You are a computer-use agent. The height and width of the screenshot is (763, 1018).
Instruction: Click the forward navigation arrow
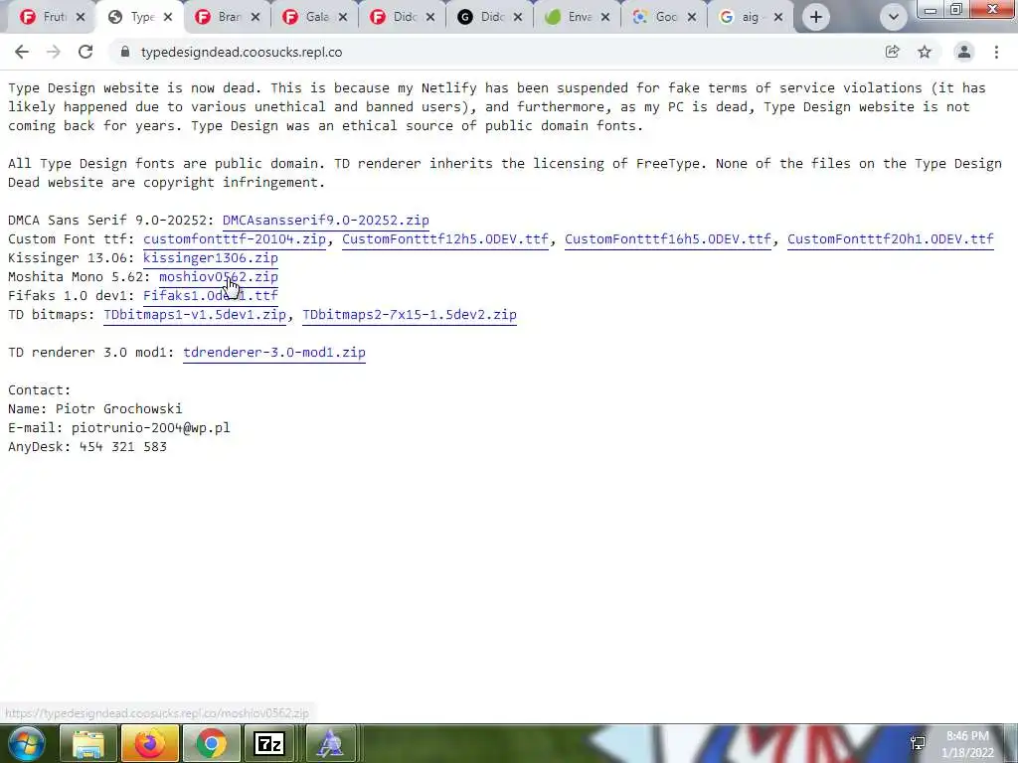54,52
